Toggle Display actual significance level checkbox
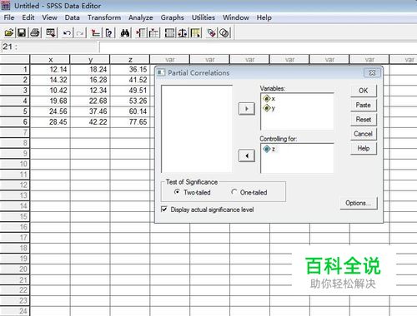417x316 pixels. click(x=164, y=210)
